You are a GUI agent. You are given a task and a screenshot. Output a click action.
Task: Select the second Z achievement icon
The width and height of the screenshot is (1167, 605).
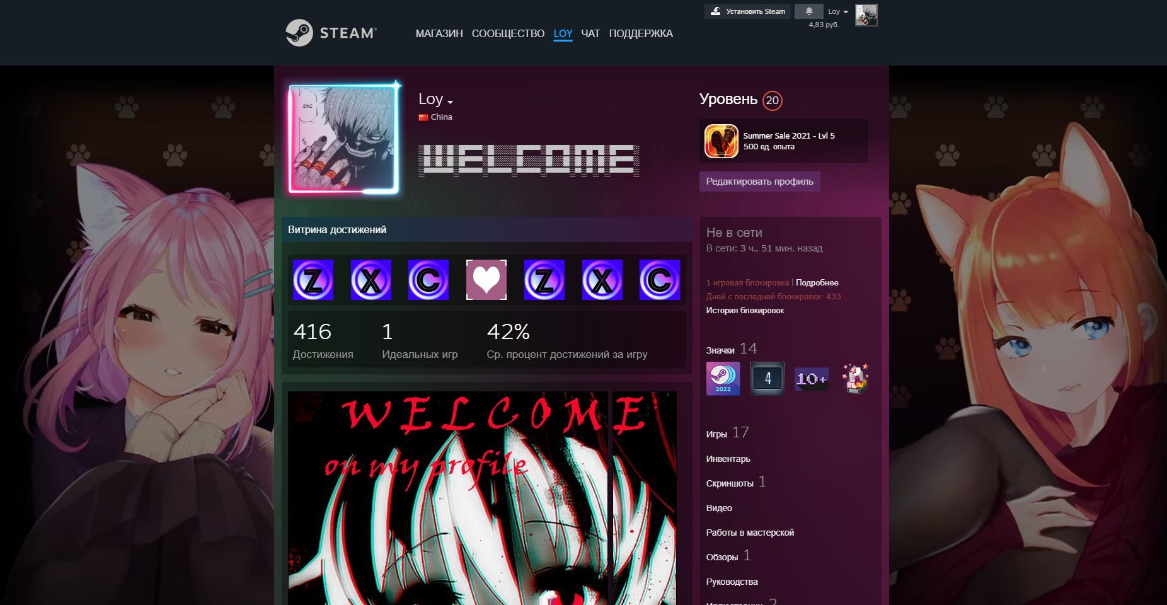(544, 280)
